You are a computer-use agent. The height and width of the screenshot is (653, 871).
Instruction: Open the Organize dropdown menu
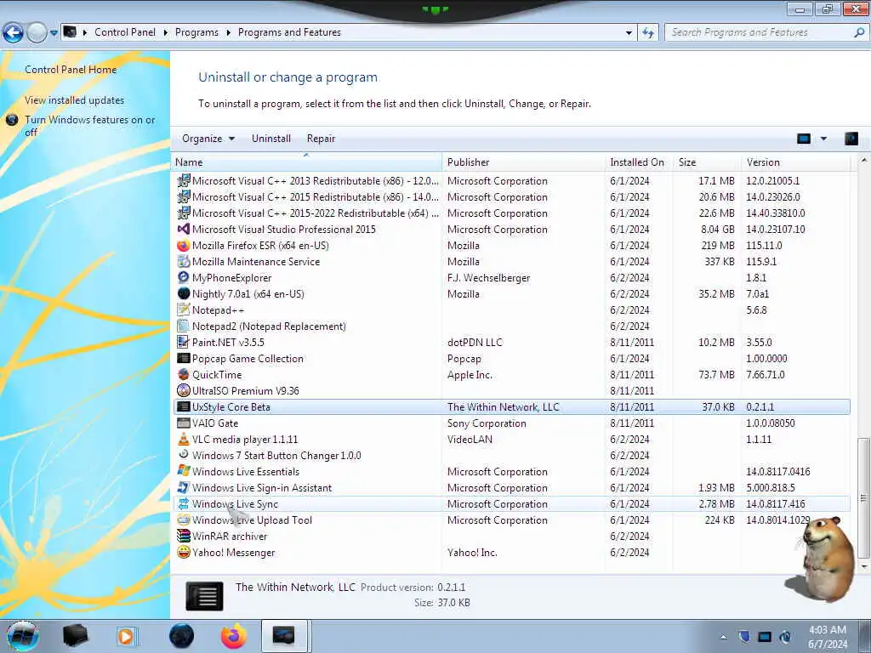tap(208, 139)
